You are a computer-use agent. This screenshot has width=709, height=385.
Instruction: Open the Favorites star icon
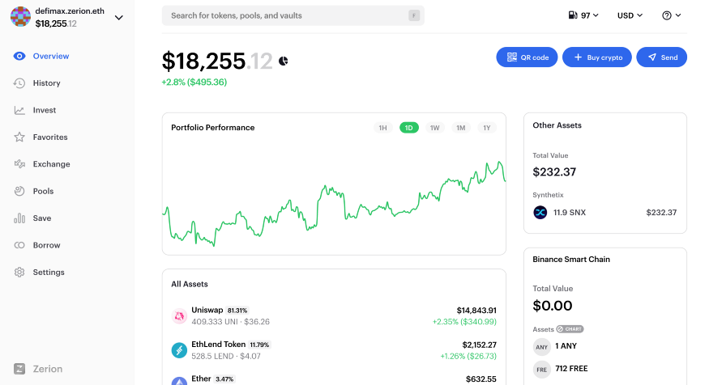coord(19,137)
